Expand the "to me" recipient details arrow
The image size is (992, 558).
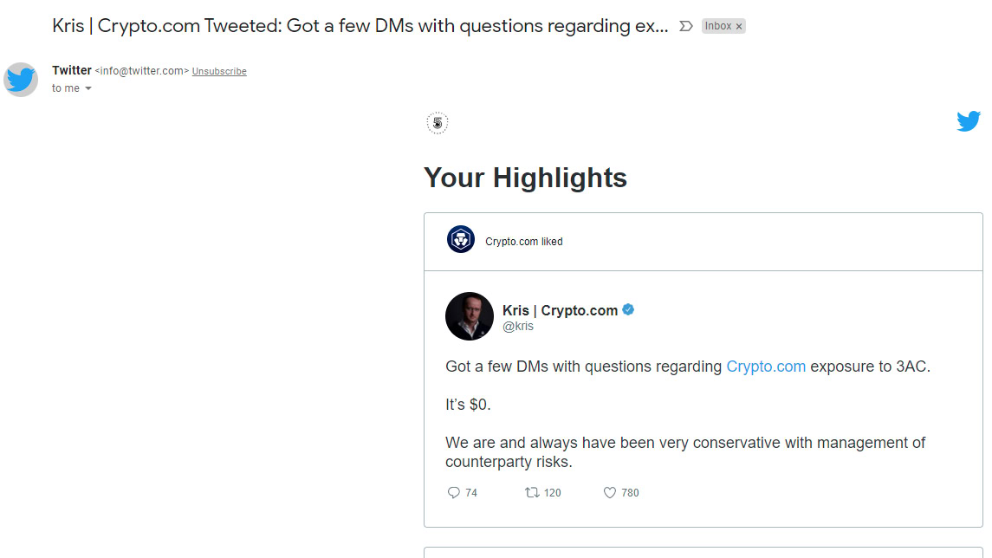click(88, 88)
